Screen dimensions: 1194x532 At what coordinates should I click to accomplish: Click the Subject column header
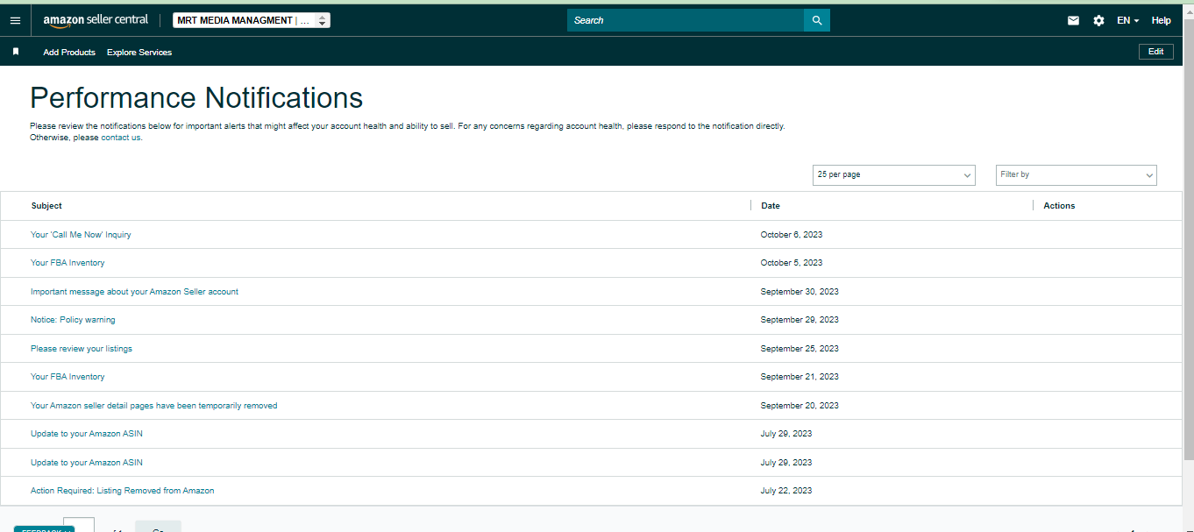point(46,206)
